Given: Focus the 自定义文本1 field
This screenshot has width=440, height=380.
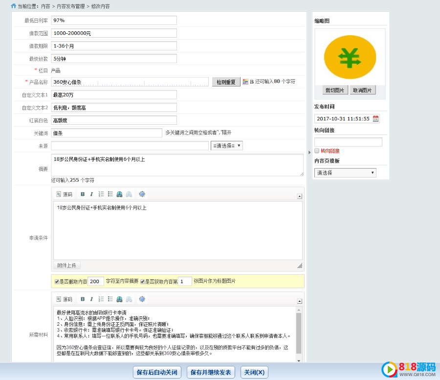Looking at the screenshot, I should click(x=114, y=95).
